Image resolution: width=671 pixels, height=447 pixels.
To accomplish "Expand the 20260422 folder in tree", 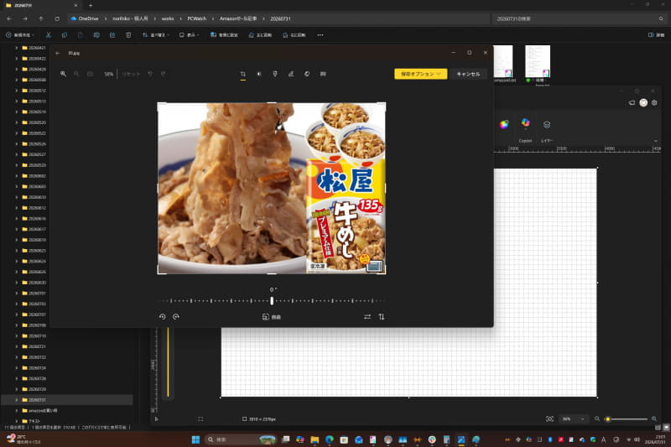I will click(16, 59).
